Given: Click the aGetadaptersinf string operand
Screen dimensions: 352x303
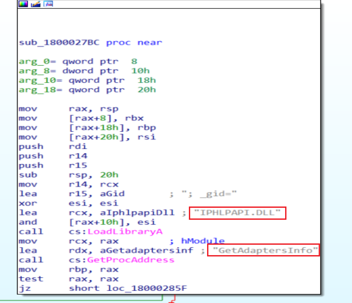Looking at the screenshot, I should pyautogui.click(x=146, y=250).
